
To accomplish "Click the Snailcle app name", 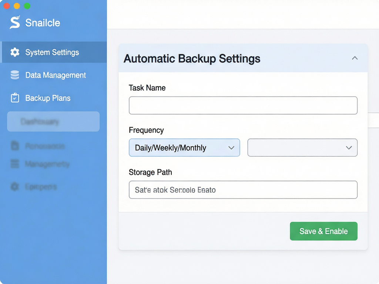I will pos(43,23).
